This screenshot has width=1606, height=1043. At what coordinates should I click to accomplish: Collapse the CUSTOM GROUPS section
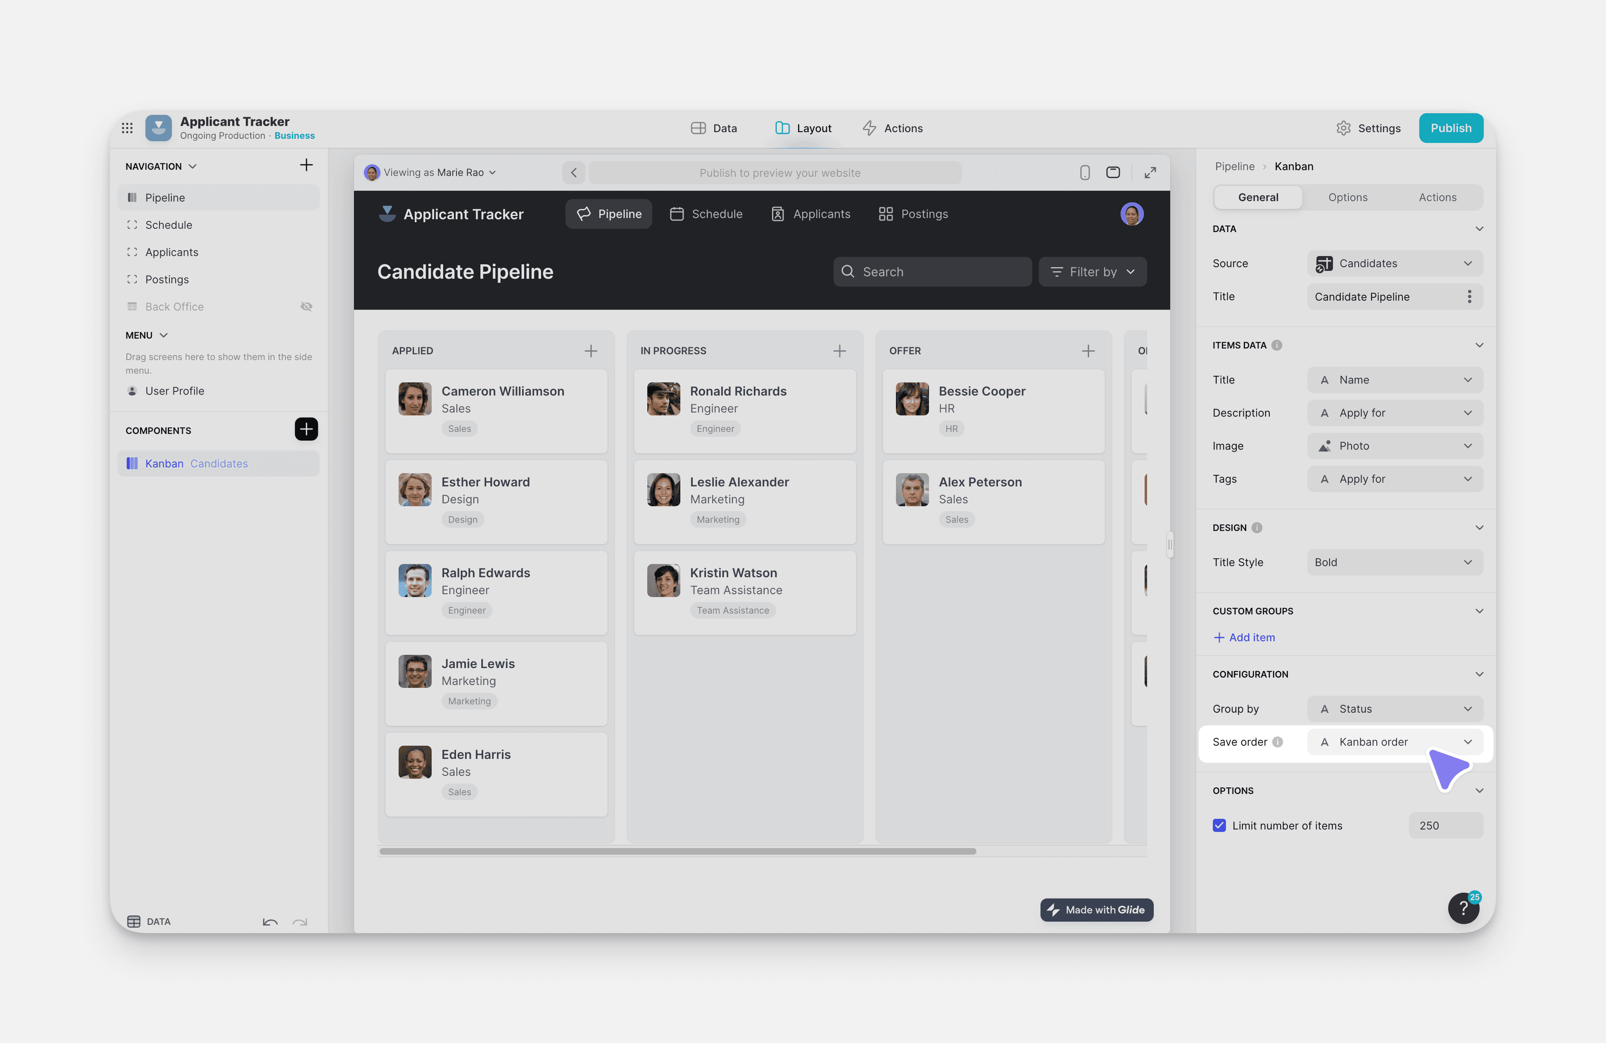[1479, 611]
